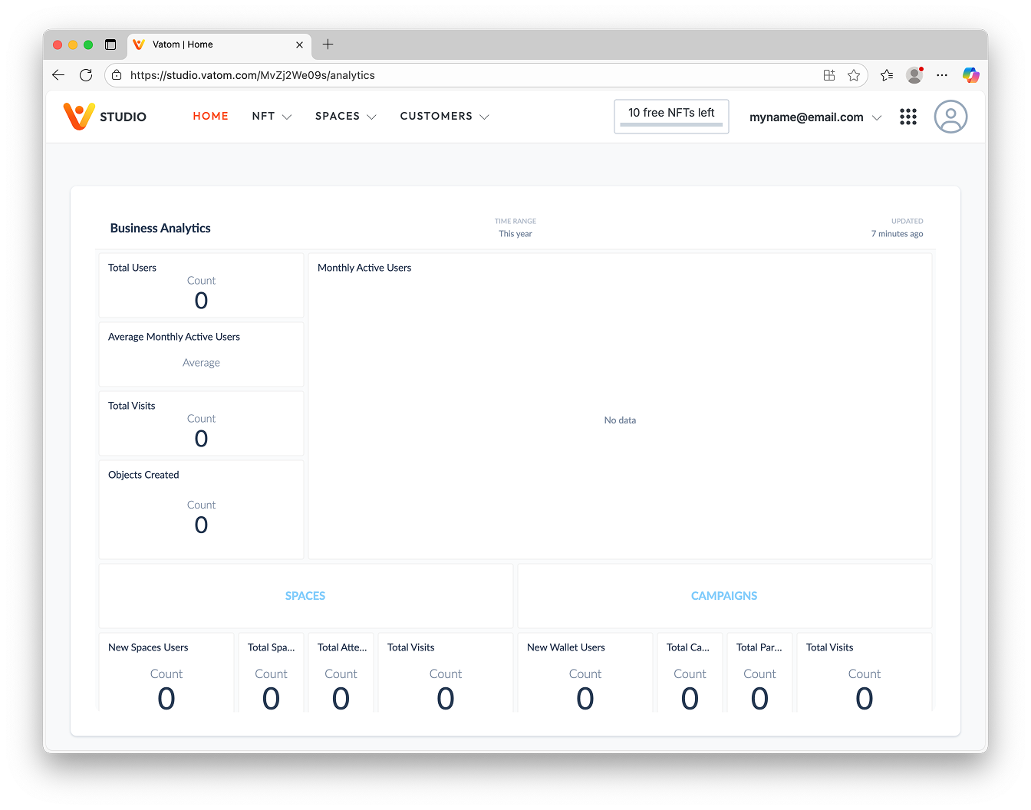Screen dimensions: 1031x810
Task: Select the HOME menu item
Action: (210, 116)
